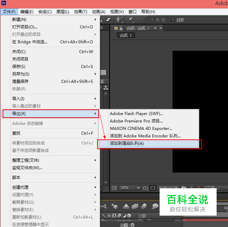228x227 pixels.
Task: Click the draft 3D icon in timeline
Action: (114, 206)
